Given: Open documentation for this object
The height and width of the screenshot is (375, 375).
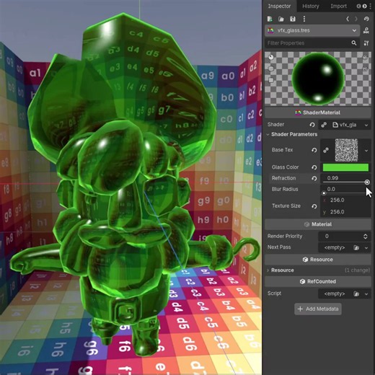Looking at the screenshot, I should pos(366,30).
